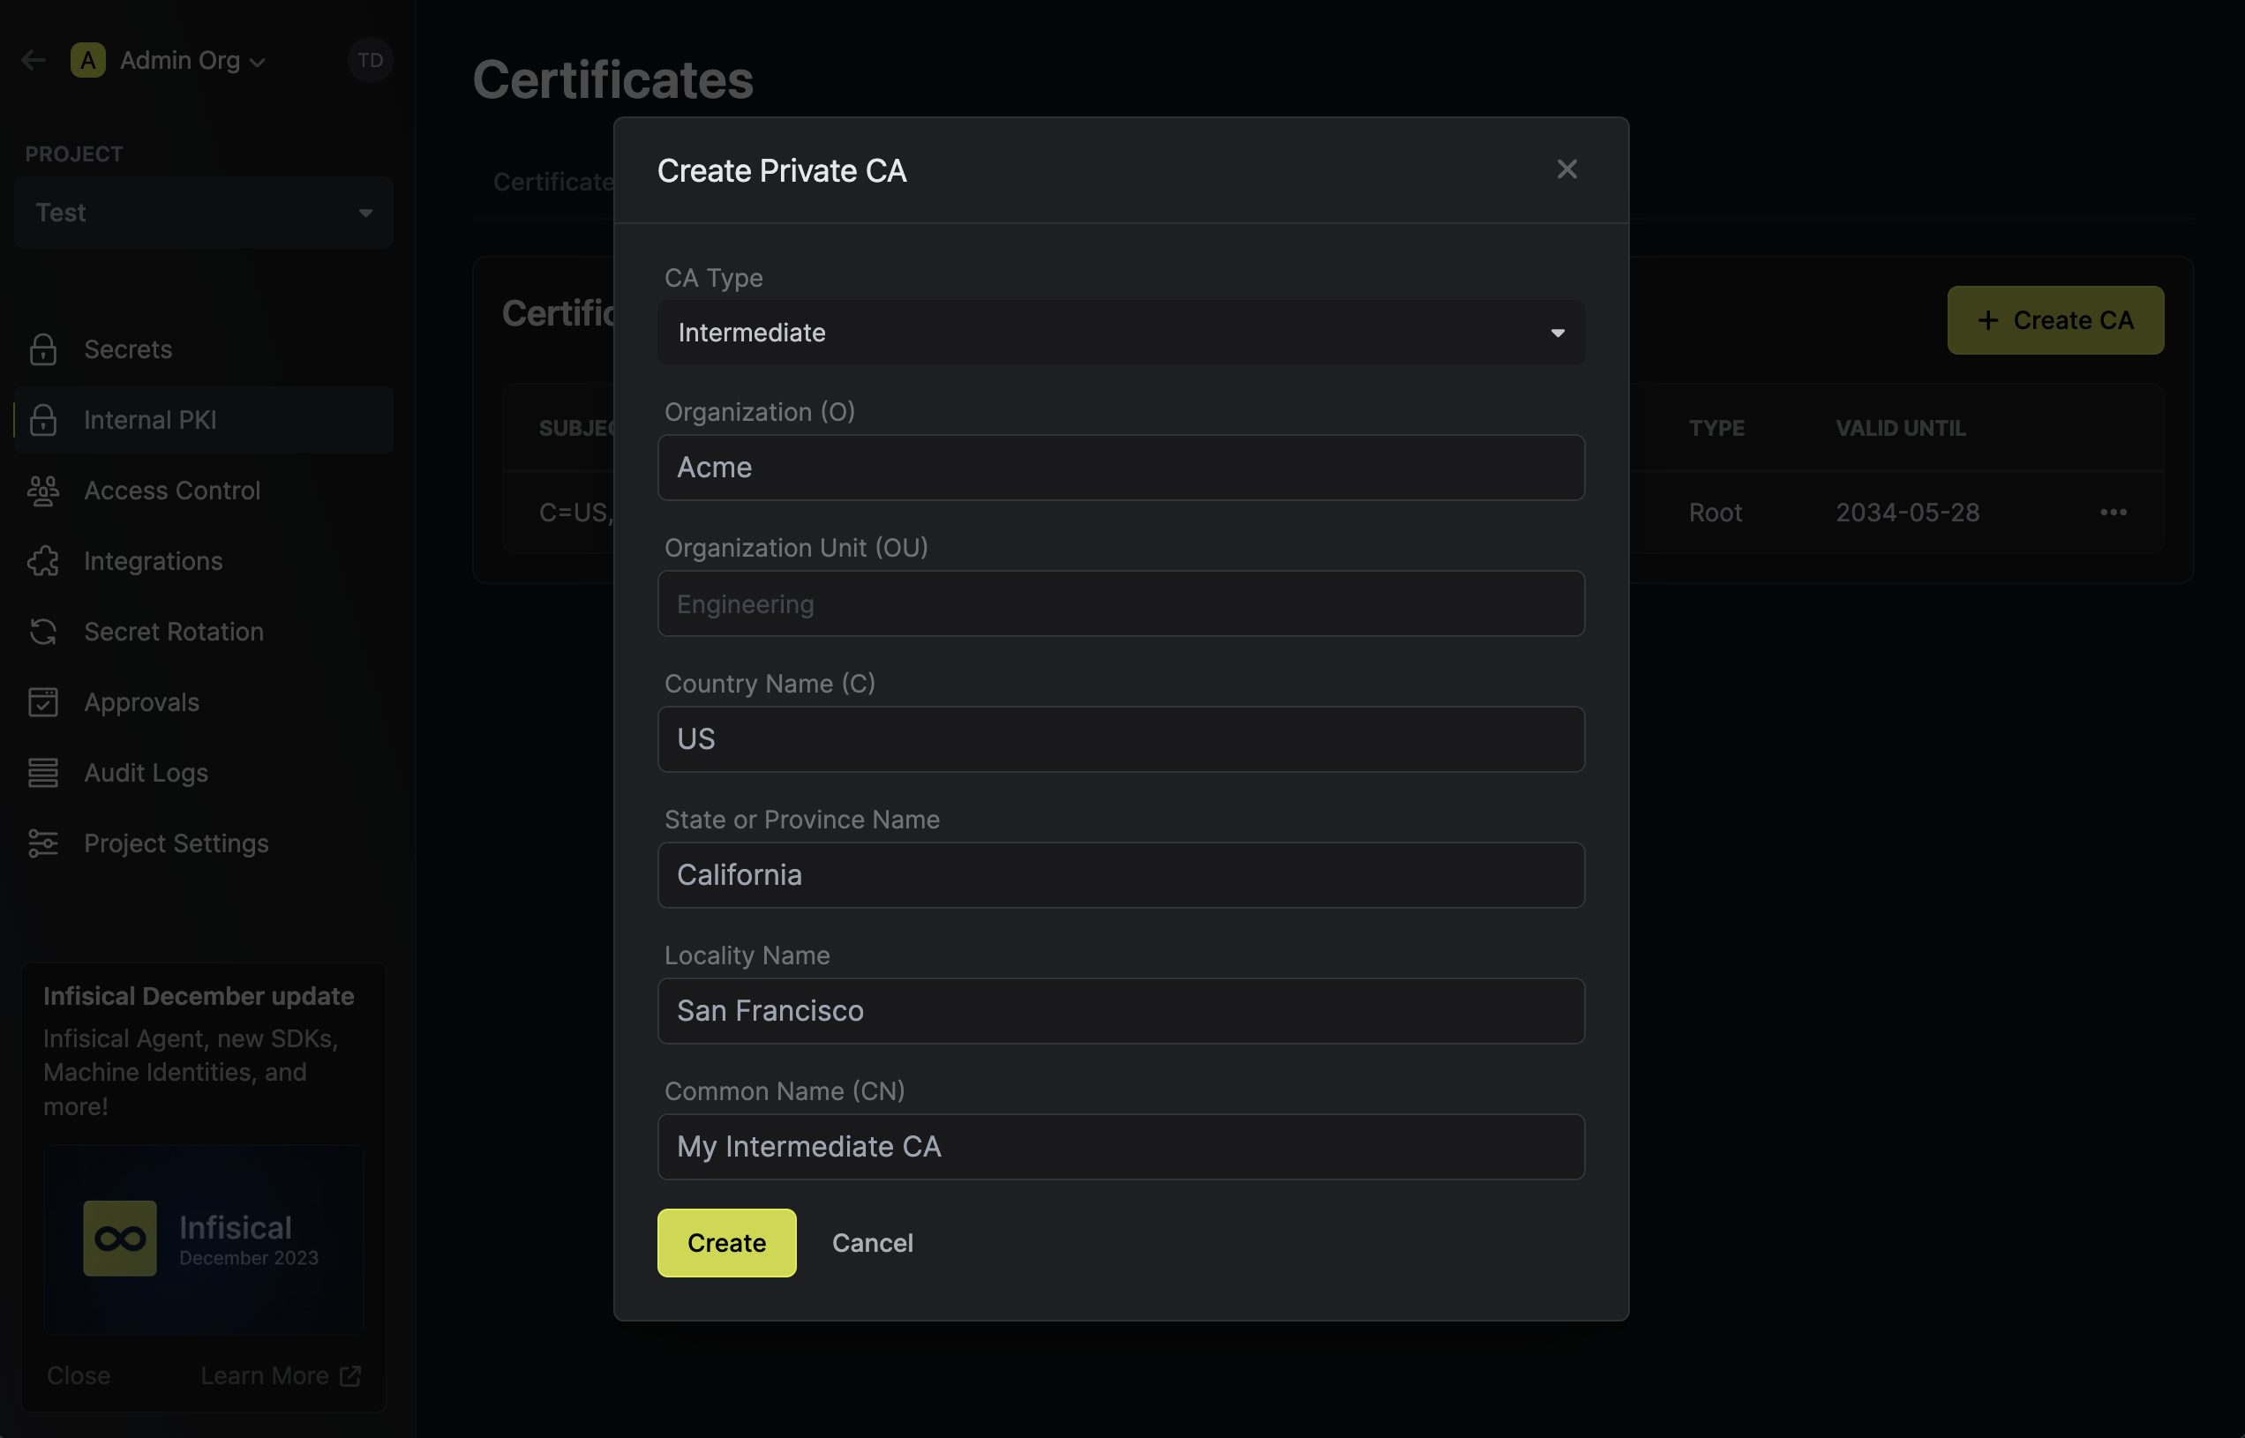The image size is (2245, 1438).
Task: Open the three-dot menu on Root CA row
Action: pyautogui.click(x=2113, y=513)
